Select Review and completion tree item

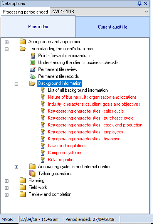[x=50, y=194]
